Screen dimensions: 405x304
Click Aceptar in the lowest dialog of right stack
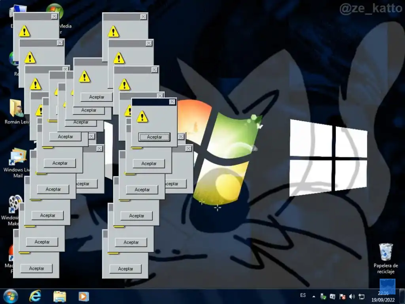point(125,269)
